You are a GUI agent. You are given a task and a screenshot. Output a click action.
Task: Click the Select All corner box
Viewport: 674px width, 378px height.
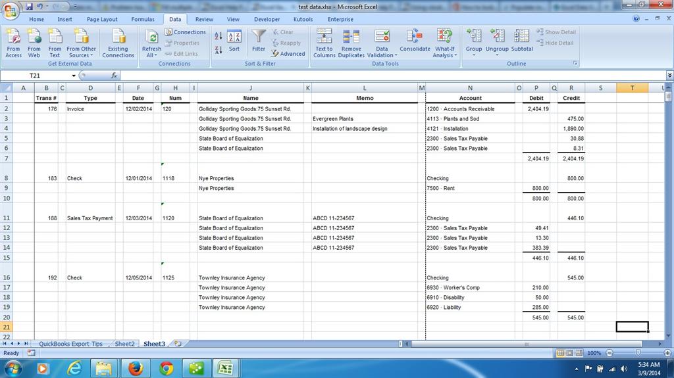tap(7, 87)
